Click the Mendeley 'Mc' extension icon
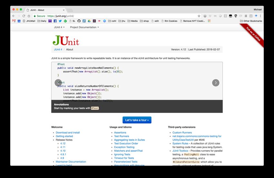The image size is (274, 178). tap(215, 16)
